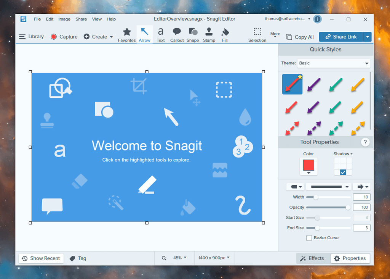Open the Edit menu
Image resolution: width=390 pixels, height=279 pixels.
coord(50,19)
